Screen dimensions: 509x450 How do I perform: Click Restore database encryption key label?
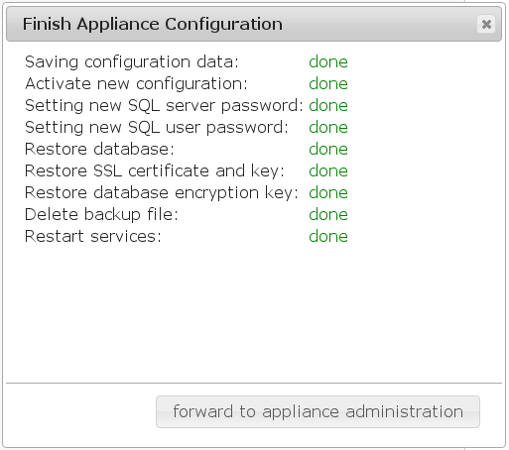162,193
